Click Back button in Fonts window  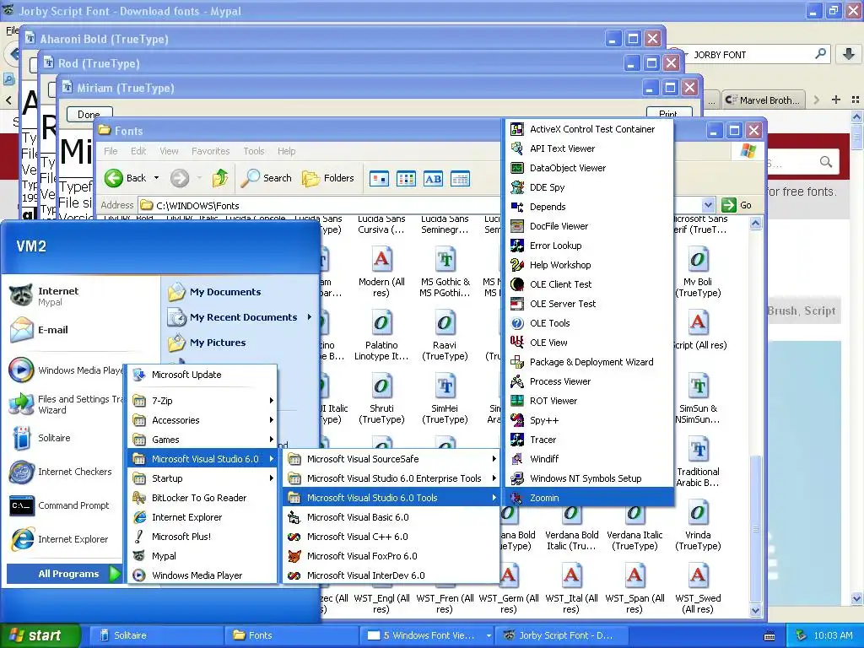click(x=126, y=178)
